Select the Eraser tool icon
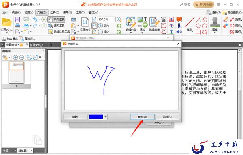Screen dimensions: 243x155 [226, 26]
